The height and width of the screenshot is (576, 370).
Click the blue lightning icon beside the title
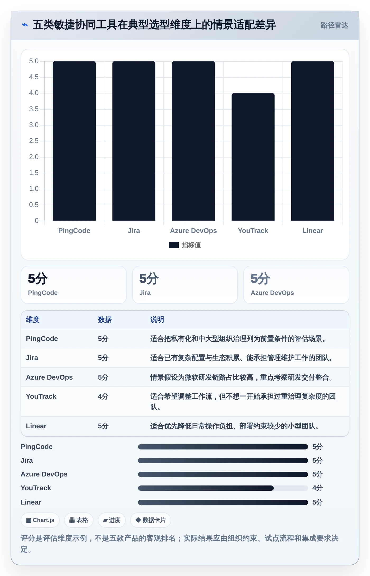25,25
